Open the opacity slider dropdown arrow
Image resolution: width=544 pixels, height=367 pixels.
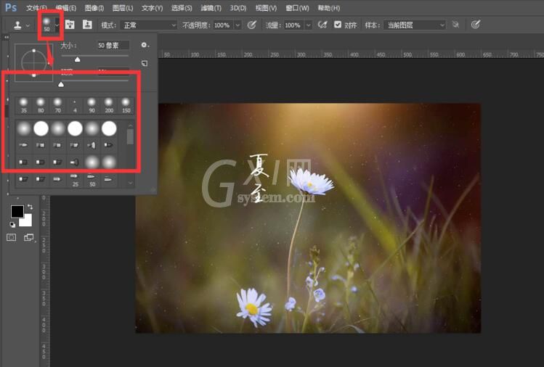coord(238,25)
